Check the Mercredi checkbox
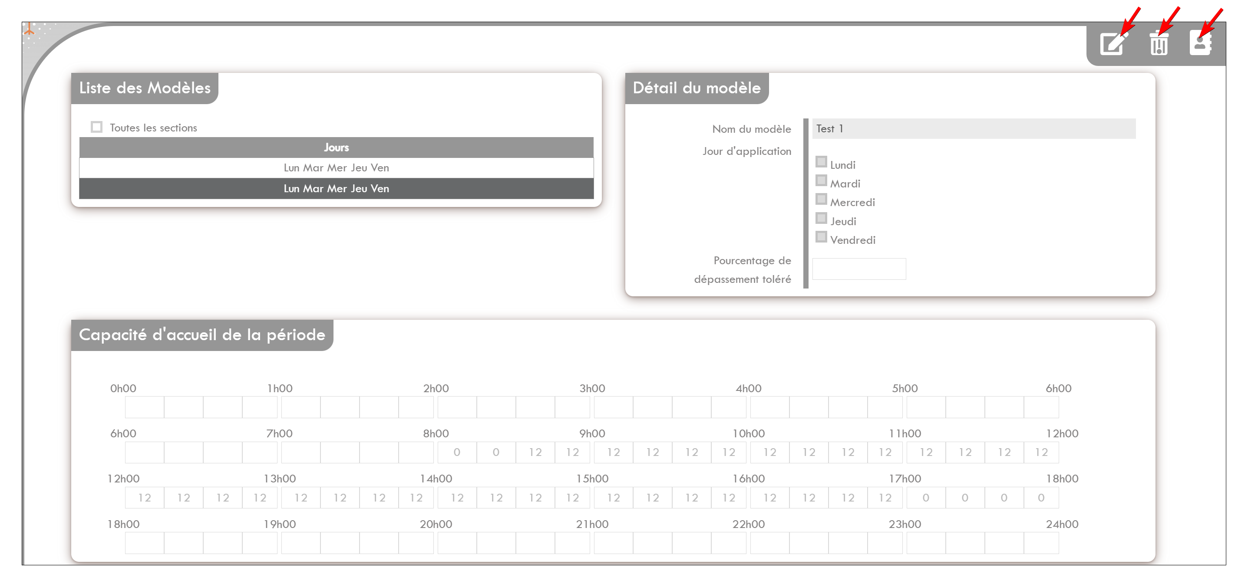1248x587 pixels. click(821, 199)
